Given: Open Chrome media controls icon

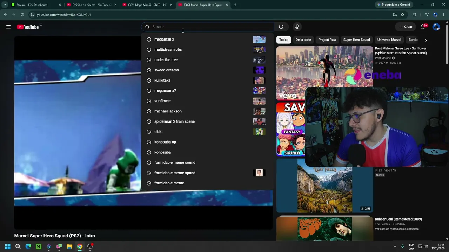Looking at the screenshot, I should 427,15.
